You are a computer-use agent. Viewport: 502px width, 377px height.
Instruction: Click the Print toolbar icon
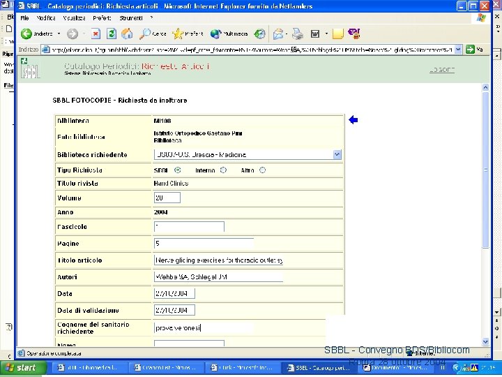tap(298, 34)
